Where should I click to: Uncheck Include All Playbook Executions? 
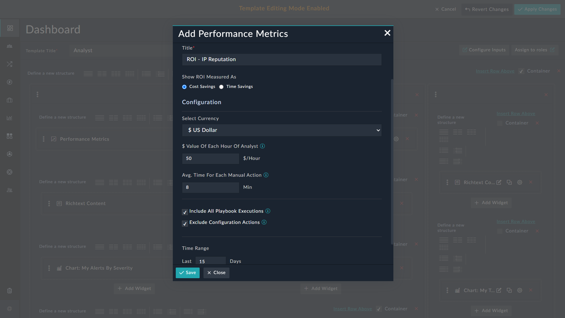click(x=185, y=212)
